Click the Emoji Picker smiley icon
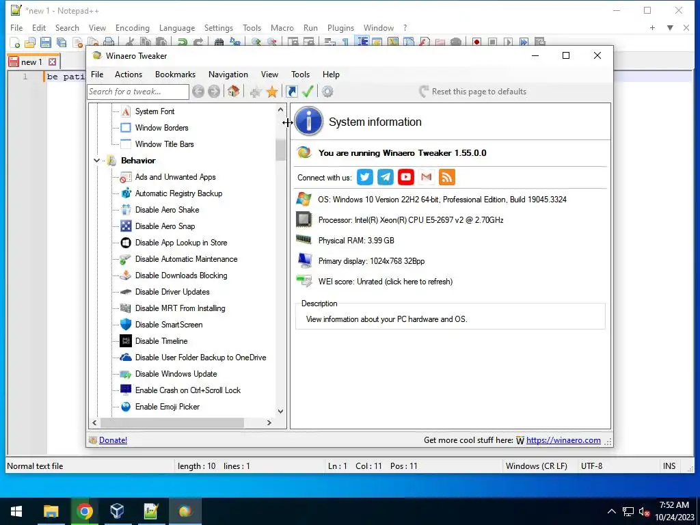This screenshot has height=525, width=700. 126,407
